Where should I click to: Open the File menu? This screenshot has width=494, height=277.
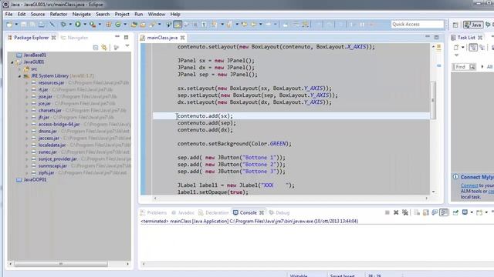click(8, 14)
